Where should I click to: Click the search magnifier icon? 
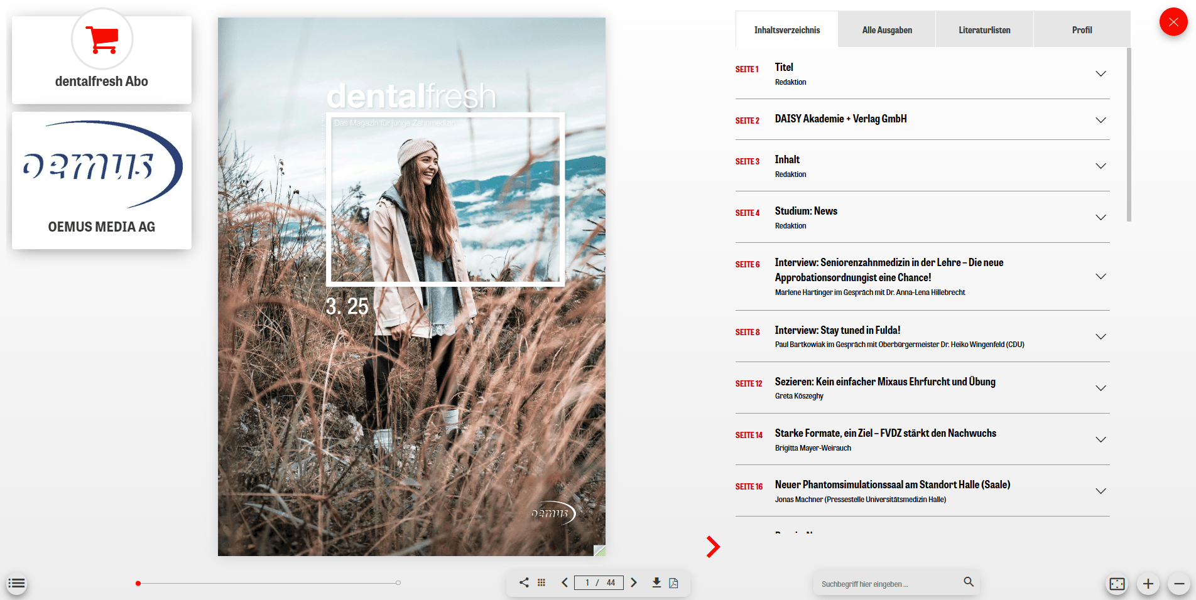pos(969,582)
